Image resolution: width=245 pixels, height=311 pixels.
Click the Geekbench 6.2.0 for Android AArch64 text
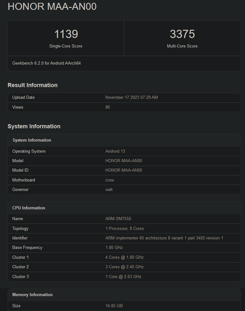tap(46, 63)
